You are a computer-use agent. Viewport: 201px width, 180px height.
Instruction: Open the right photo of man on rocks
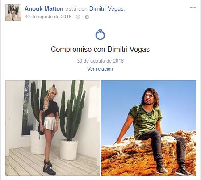pos(149,128)
